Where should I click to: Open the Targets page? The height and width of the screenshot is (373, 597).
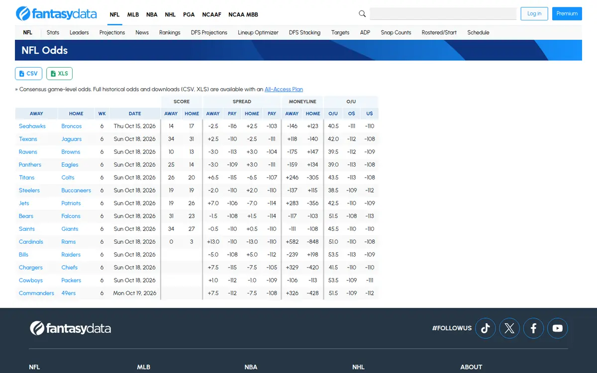(340, 32)
